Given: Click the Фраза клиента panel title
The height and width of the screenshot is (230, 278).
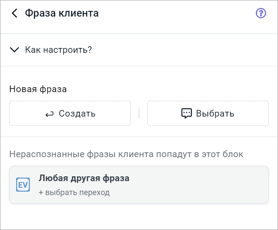Looking at the screenshot, I should point(62,14).
